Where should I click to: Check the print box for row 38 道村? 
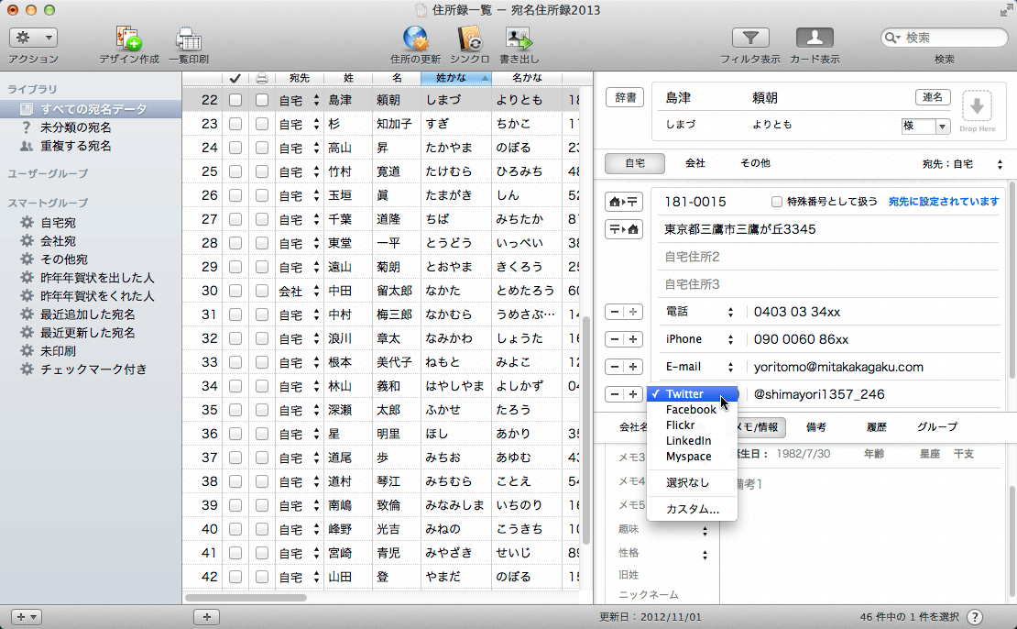[261, 481]
